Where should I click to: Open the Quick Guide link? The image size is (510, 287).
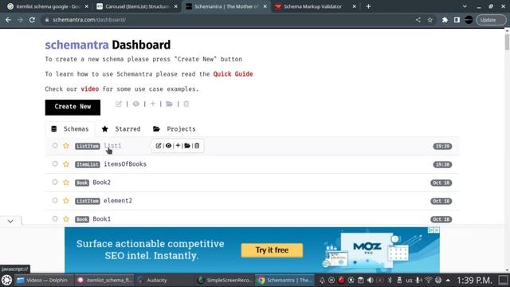click(233, 74)
